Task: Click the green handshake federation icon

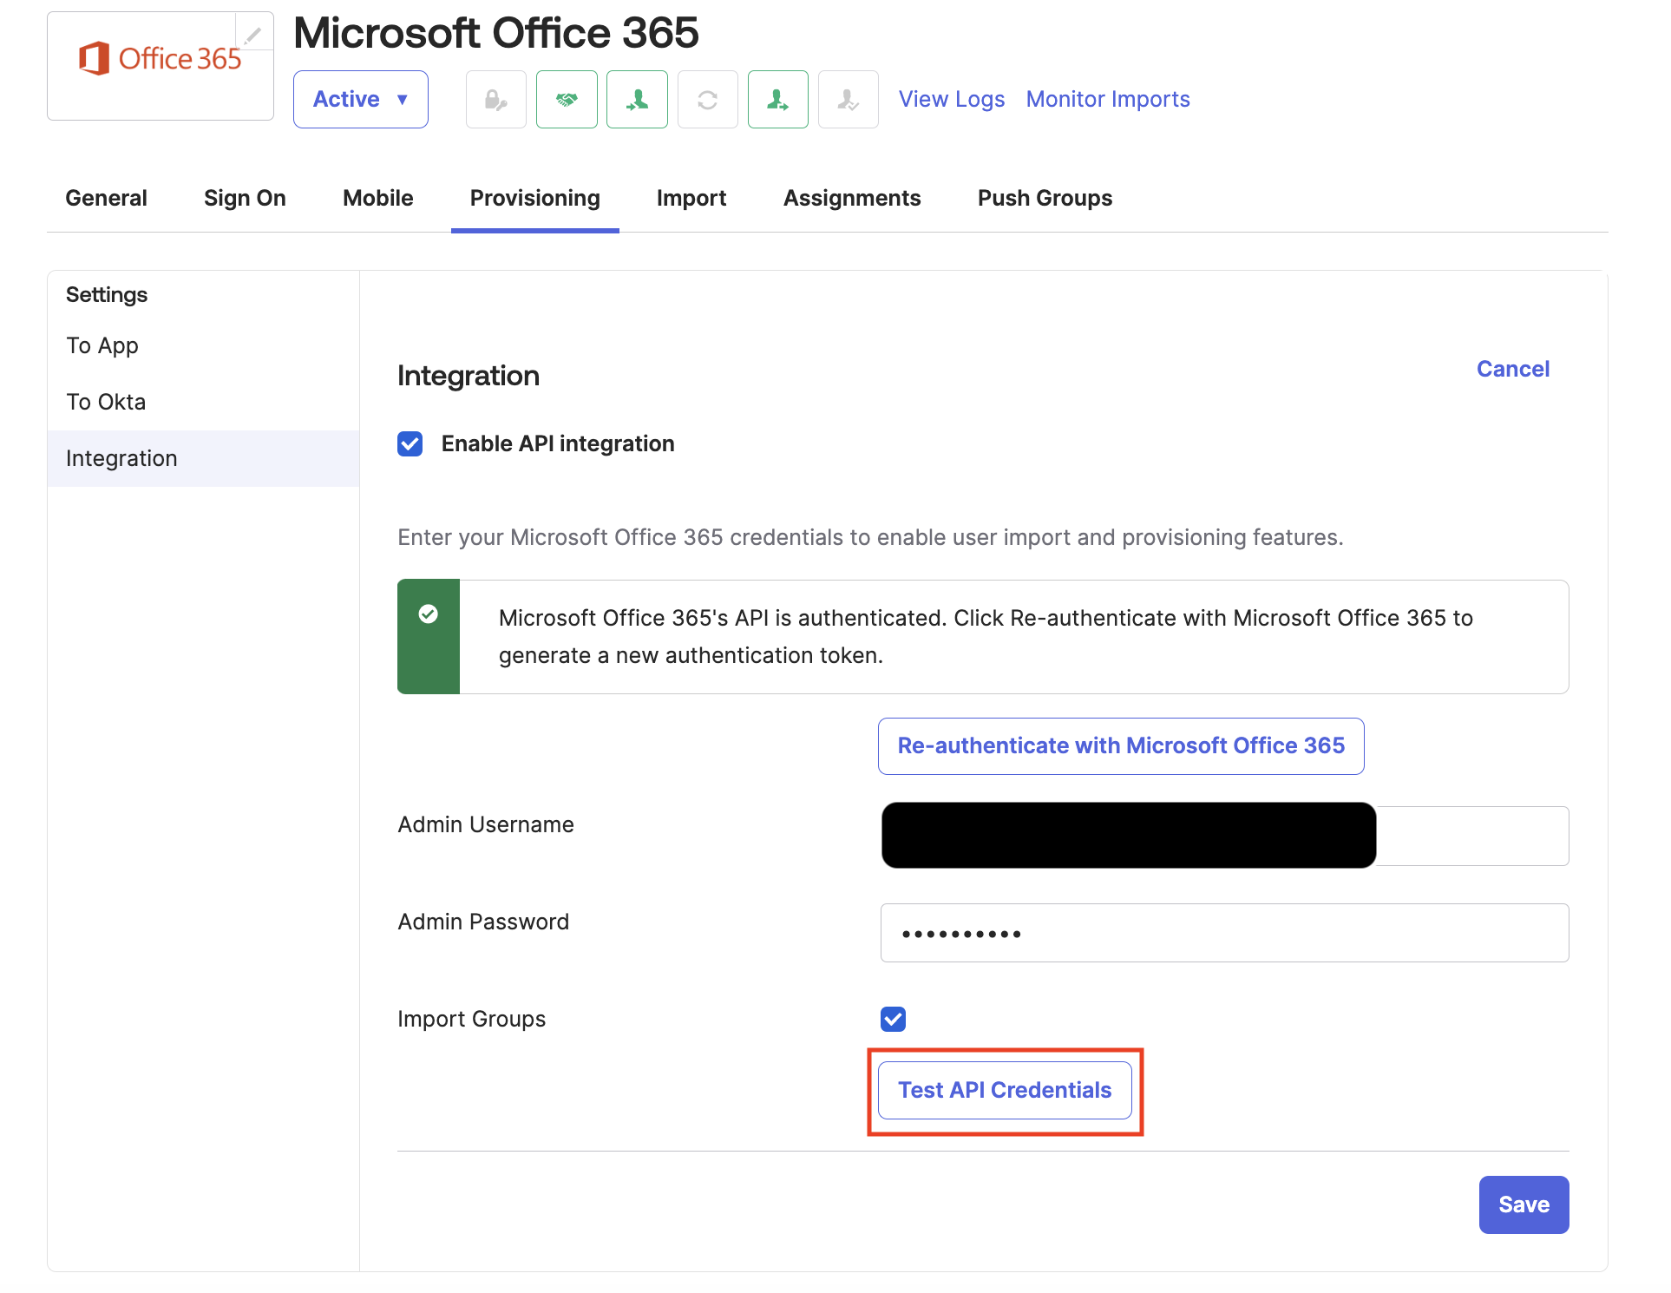Action: click(x=567, y=100)
